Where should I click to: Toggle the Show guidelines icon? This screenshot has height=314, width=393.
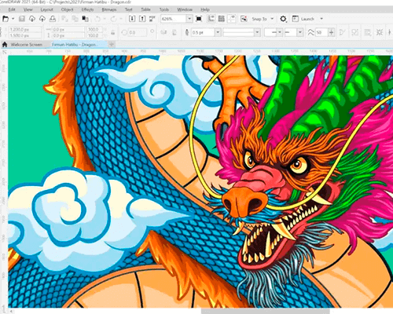pos(232,19)
